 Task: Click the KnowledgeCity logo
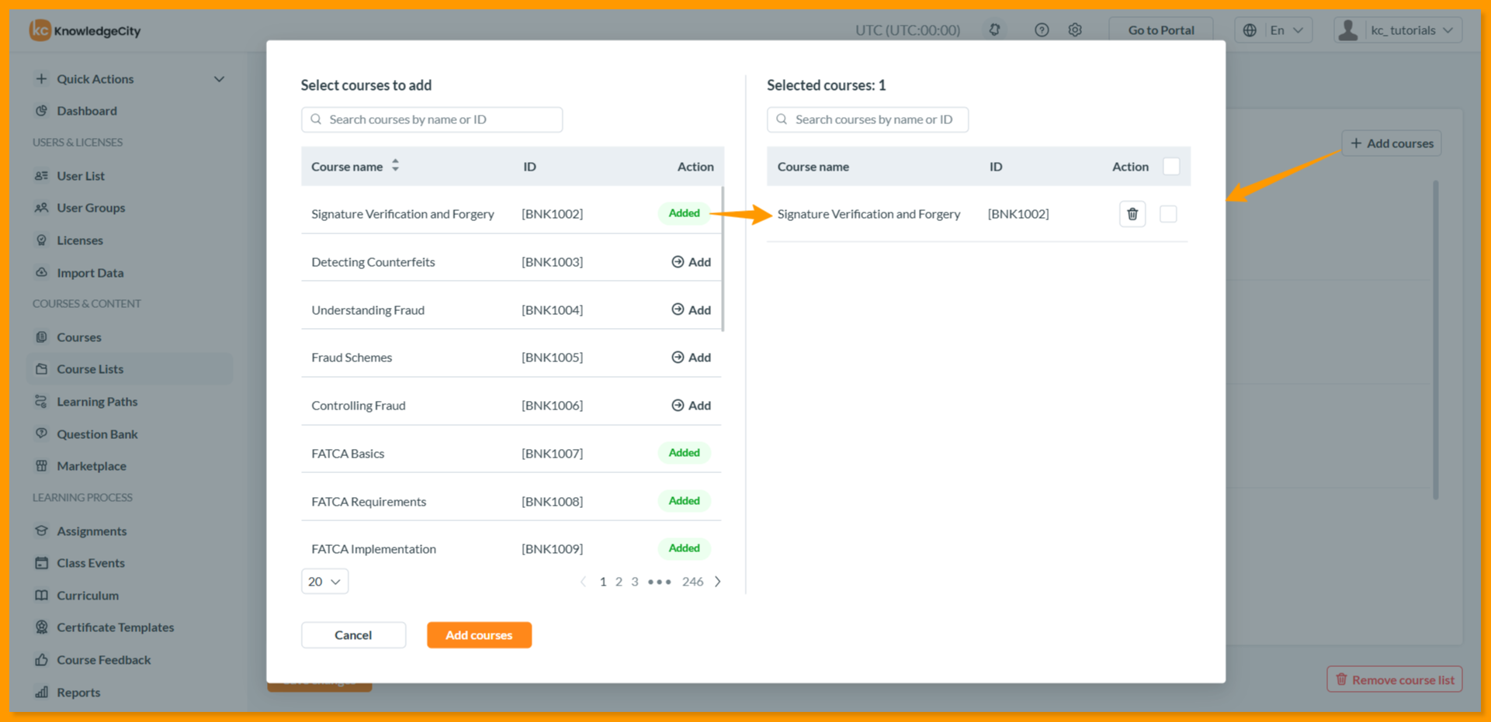[85, 31]
